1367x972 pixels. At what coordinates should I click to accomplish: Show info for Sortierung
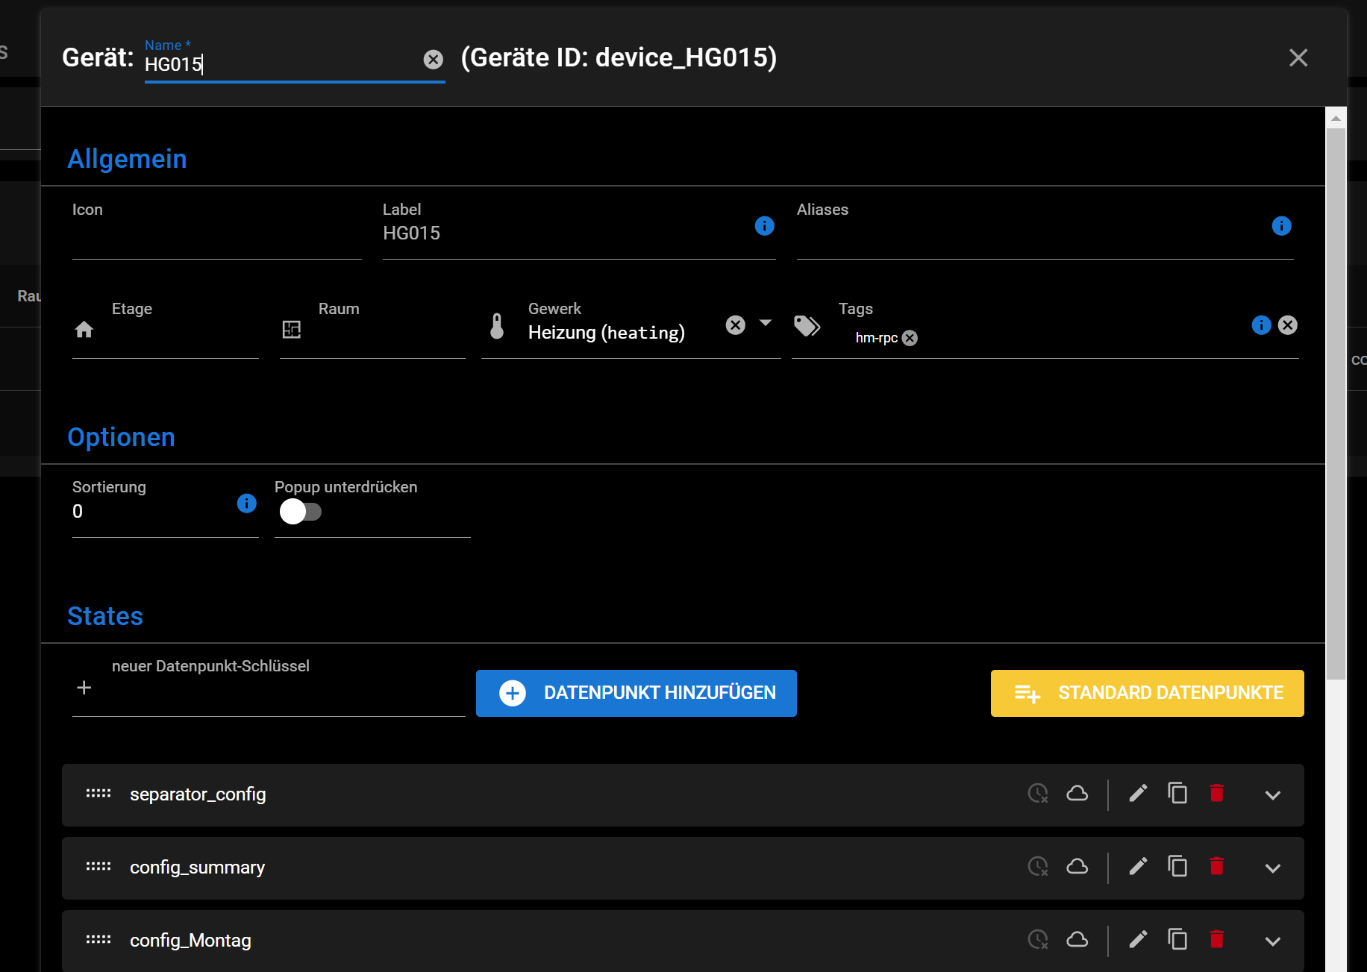pyautogui.click(x=246, y=504)
